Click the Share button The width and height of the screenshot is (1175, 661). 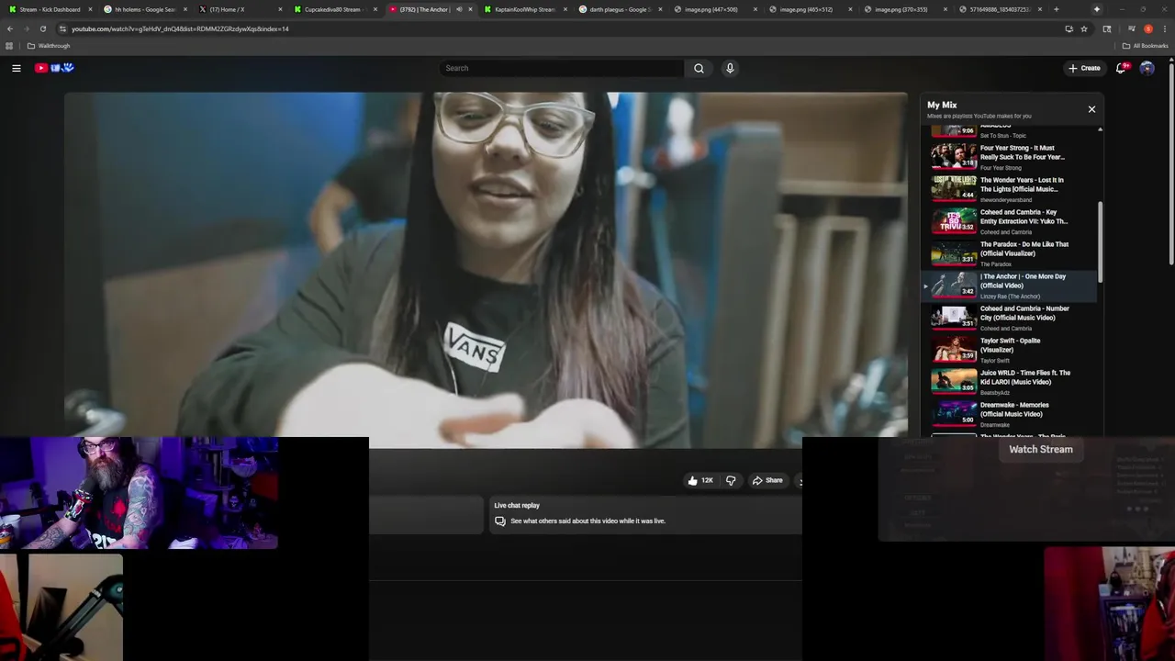767,480
